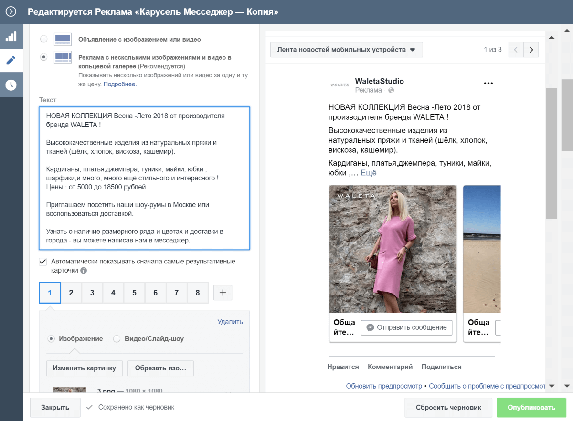The height and width of the screenshot is (421, 573).
Task: Click the Messenger icon on Отправить сообщение
Action: [370, 327]
